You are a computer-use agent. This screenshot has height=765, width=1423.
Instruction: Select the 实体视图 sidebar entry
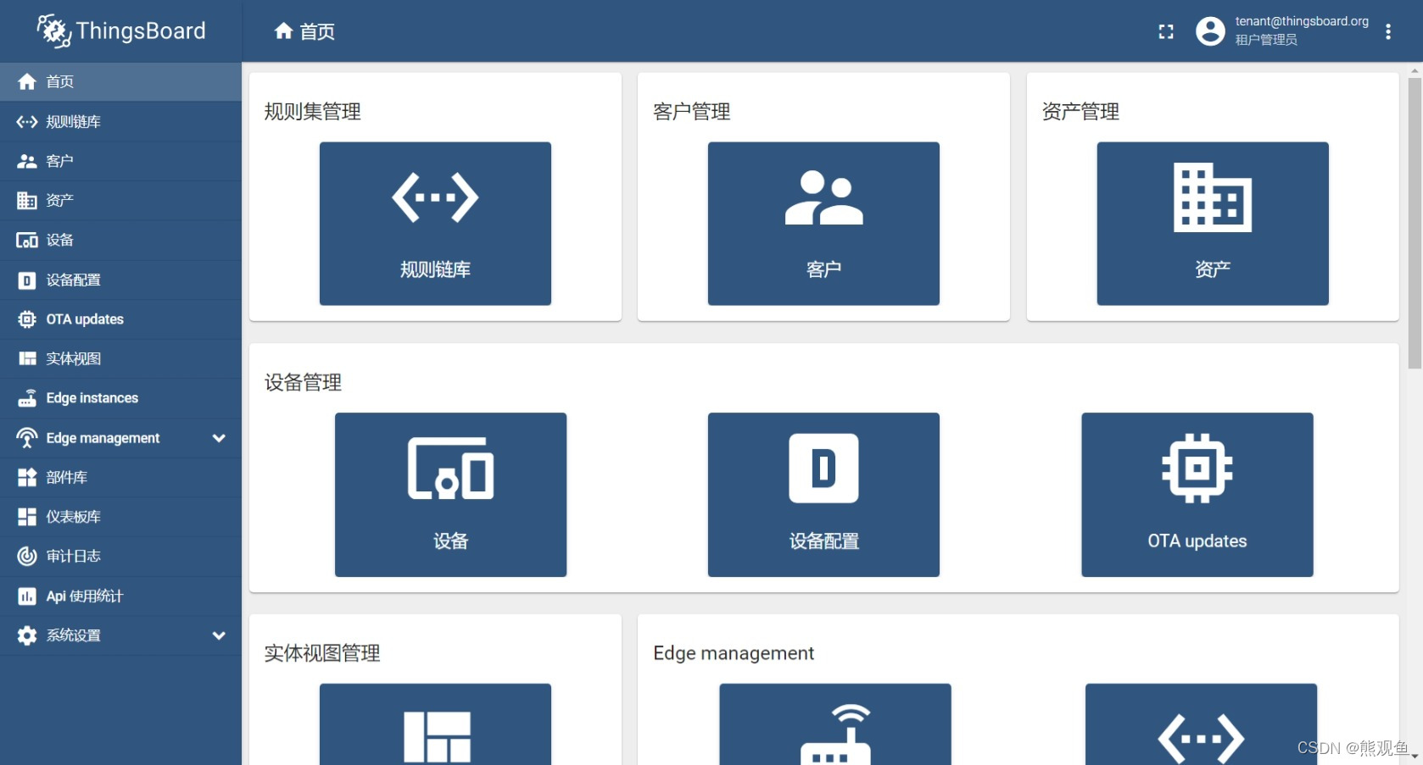click(x=26, y=358)
